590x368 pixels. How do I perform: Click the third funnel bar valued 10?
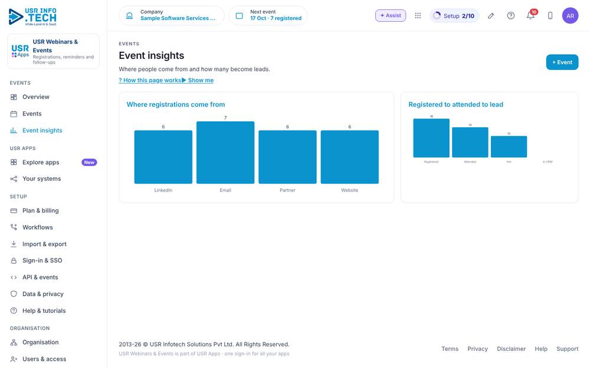(509, 147)
